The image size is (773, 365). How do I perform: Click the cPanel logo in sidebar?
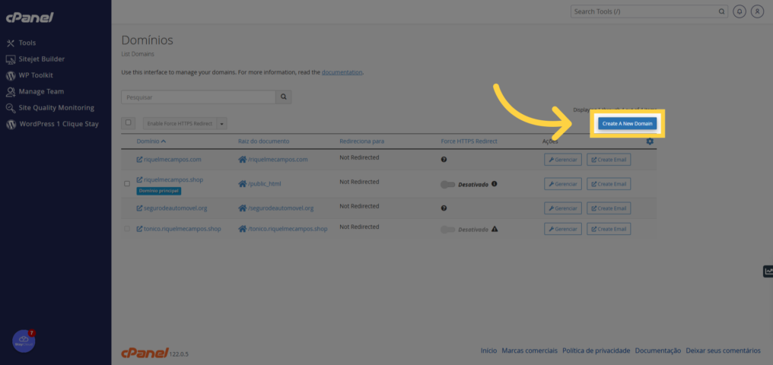30,17
